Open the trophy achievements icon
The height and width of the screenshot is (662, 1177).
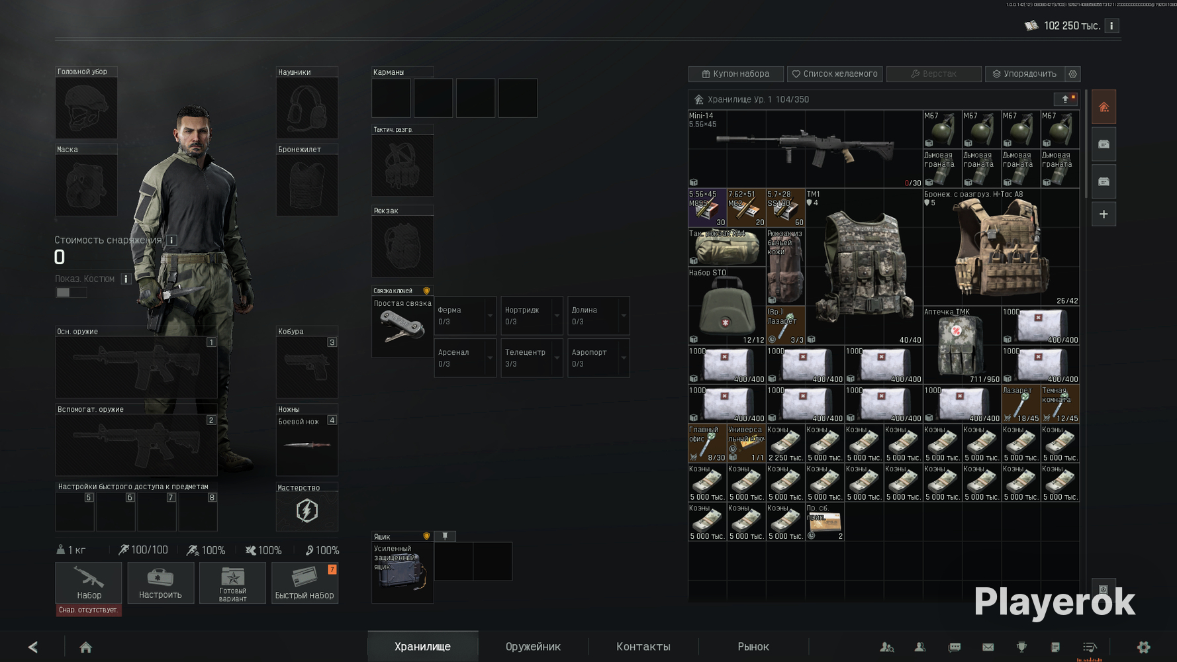click(1021, 647)
